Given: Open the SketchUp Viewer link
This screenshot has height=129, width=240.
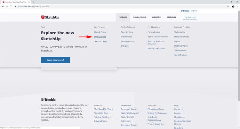Looking at the screenshot, I should pyautogui.click(x=181, y=46).
